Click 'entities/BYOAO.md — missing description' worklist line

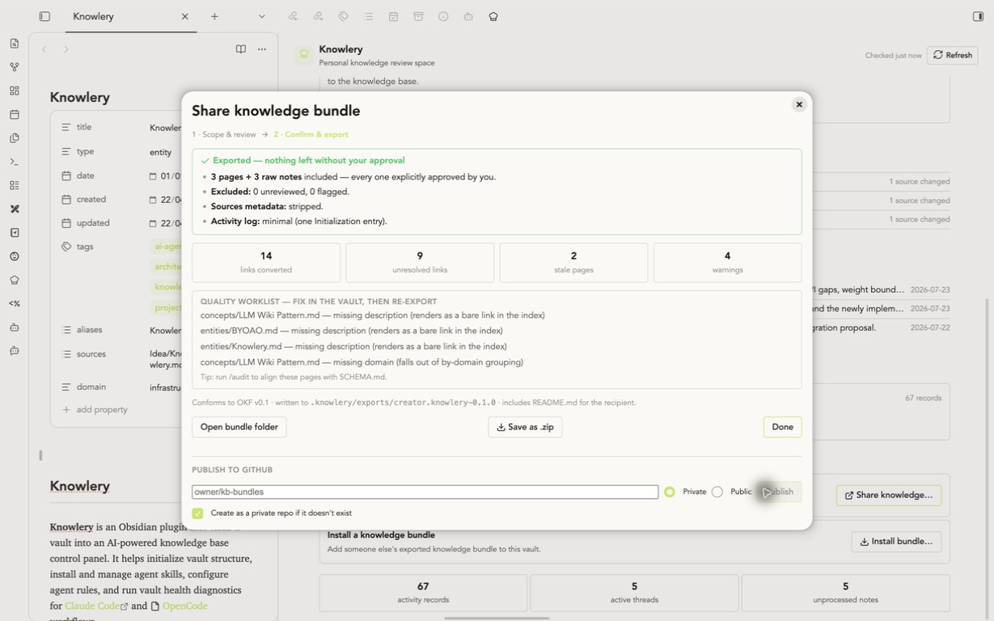tap(352, 331)
